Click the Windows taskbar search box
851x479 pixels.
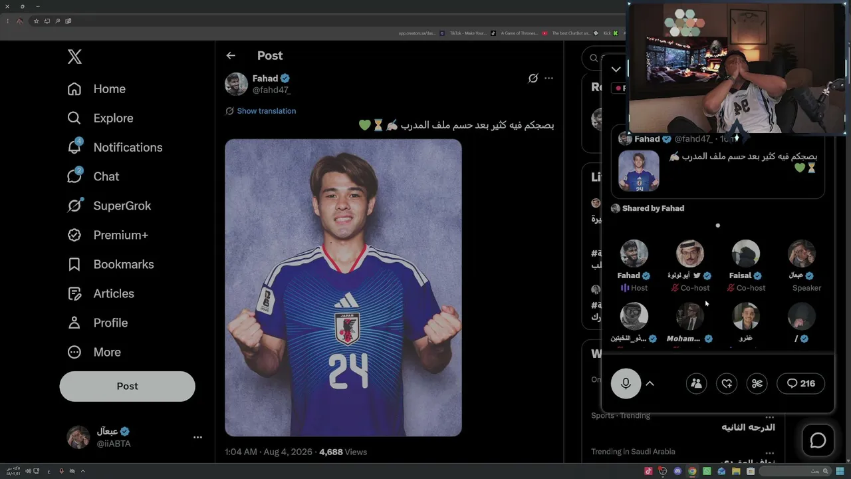(794, 471)
